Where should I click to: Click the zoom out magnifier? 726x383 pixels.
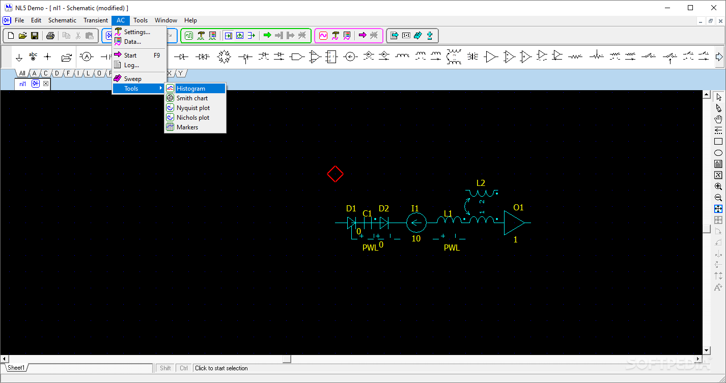click(718, 198)
